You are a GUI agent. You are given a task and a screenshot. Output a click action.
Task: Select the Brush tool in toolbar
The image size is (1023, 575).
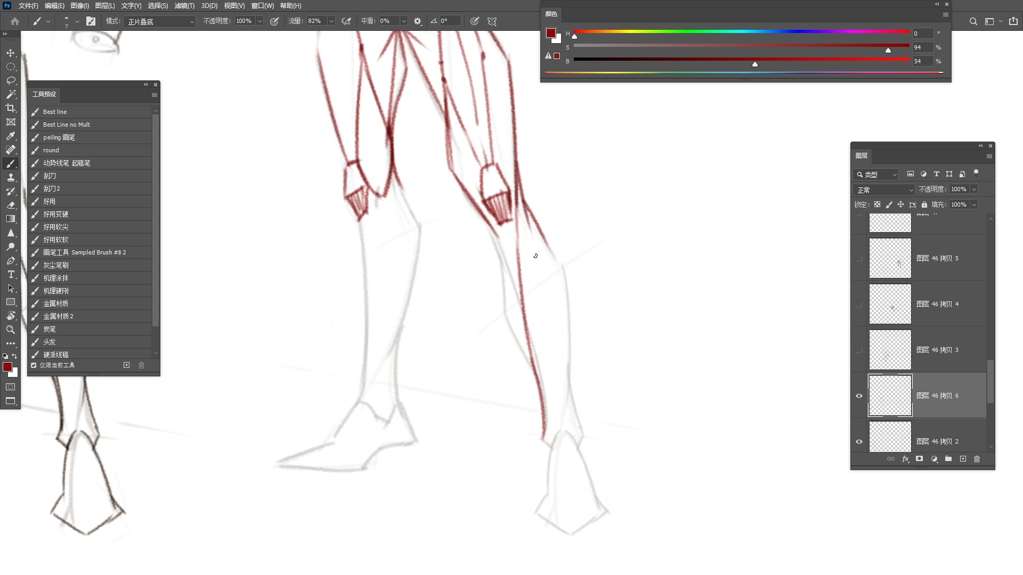tap(11, 164)
